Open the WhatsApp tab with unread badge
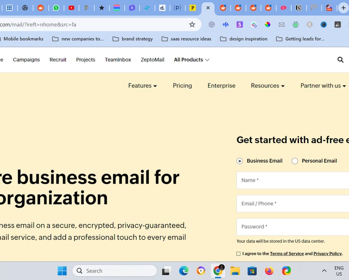349x280 pixels. [56, 8]
